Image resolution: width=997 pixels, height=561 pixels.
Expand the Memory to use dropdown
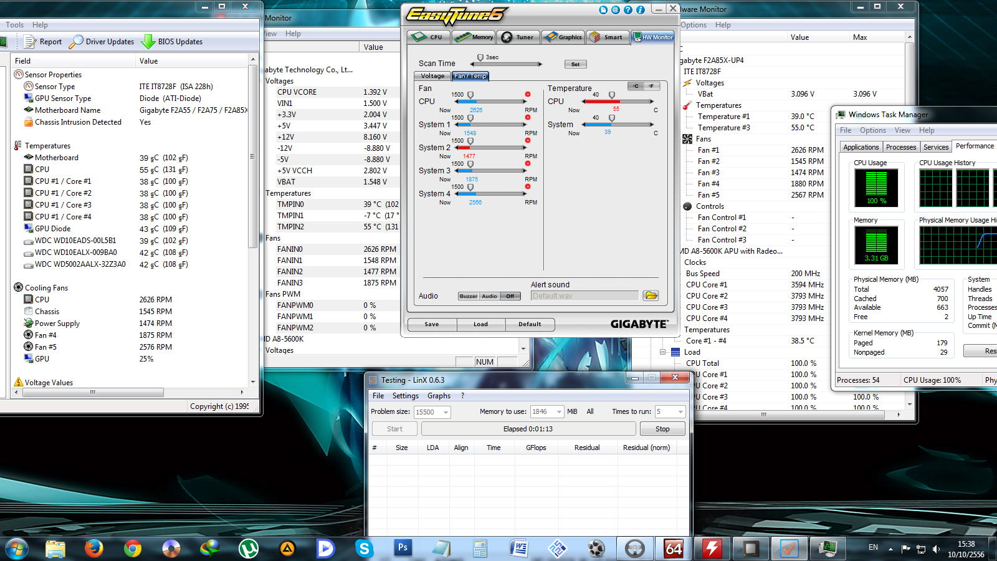(x=559, y=412)
